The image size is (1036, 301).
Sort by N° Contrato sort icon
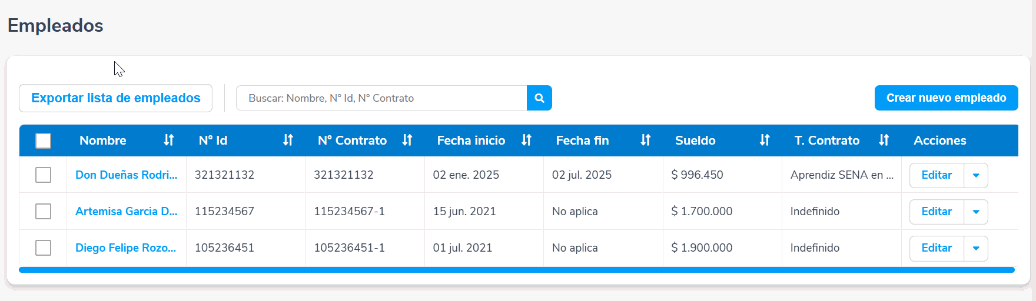(407, 140)
